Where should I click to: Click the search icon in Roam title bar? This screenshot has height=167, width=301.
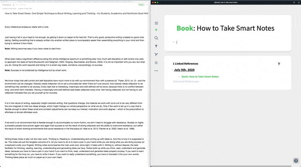point(294,3)
